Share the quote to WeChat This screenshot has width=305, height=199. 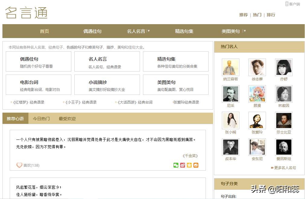click(176, 165)
